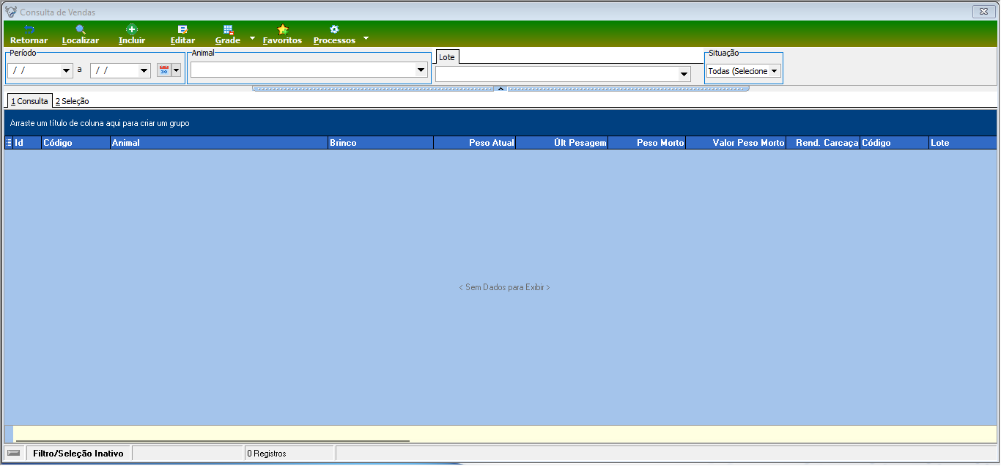Screen dimensions: 1001x466
Task: Click the horizontal scrollbar at grid bottom
Action: [213, 441]
